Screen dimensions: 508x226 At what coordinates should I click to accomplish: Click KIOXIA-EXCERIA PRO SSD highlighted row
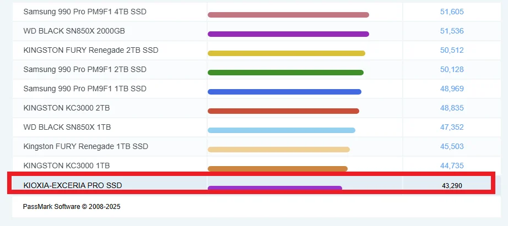[73, 185]
